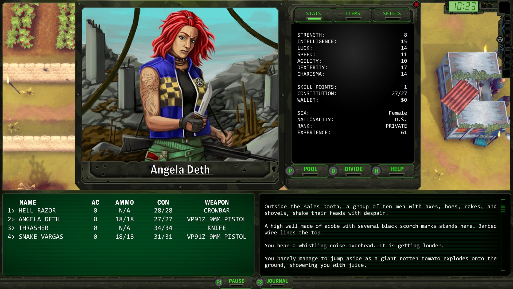Click the D hotkey icon beside Divide
Viewport: 513px width, 289px height.
(x=333, y=171)
